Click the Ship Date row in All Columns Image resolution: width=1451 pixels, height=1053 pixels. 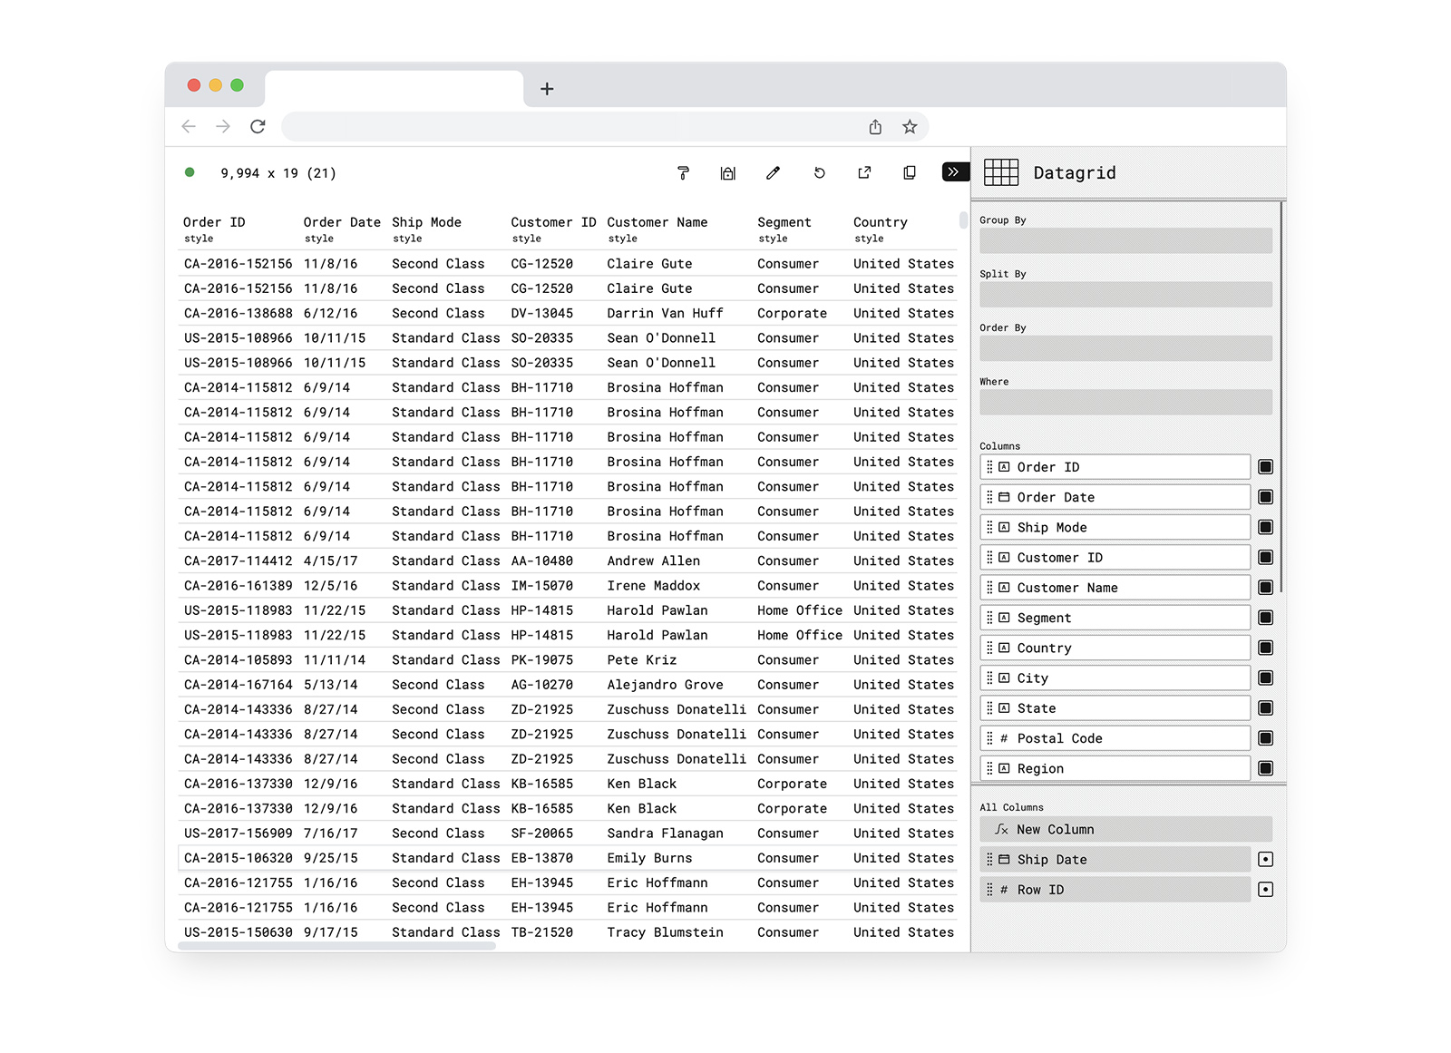[x=1115, y=859]
